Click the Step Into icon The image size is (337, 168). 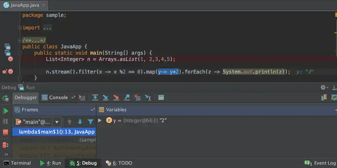(x=106, y=97)
